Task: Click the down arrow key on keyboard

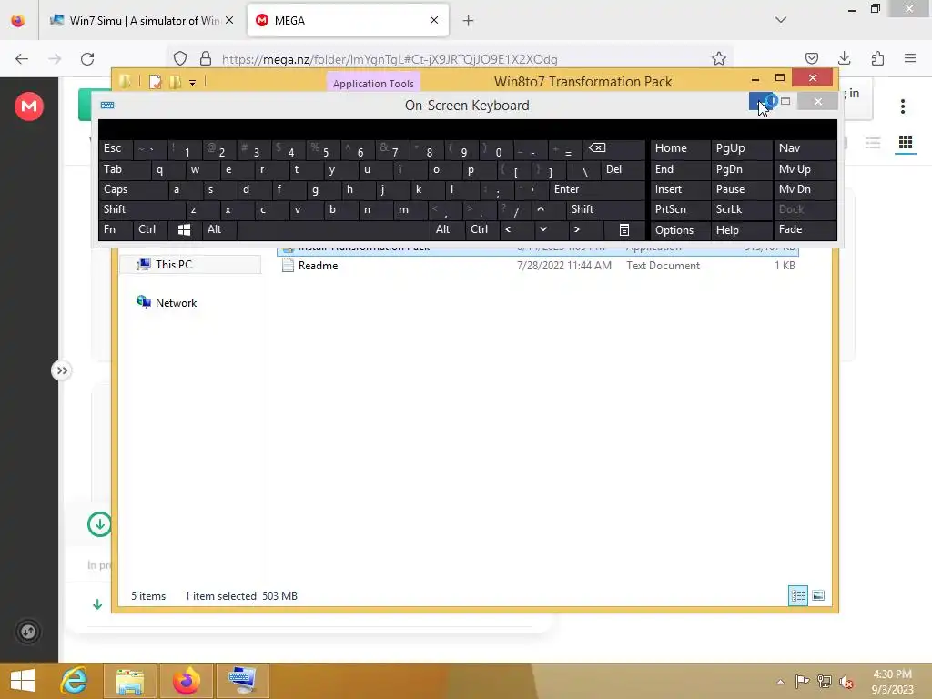Action: click(542, 229)
